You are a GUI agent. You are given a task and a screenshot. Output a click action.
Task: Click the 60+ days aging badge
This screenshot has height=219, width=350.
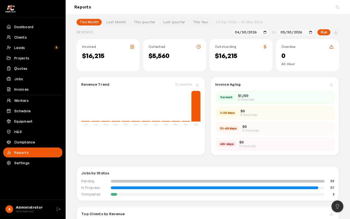tap(227, 144)
